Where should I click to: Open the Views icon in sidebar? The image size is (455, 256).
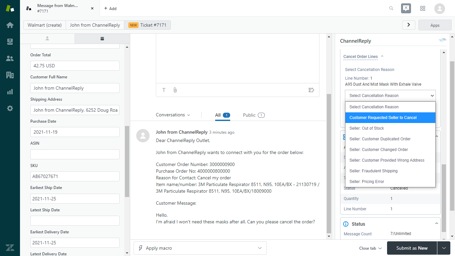pos(10,42)
